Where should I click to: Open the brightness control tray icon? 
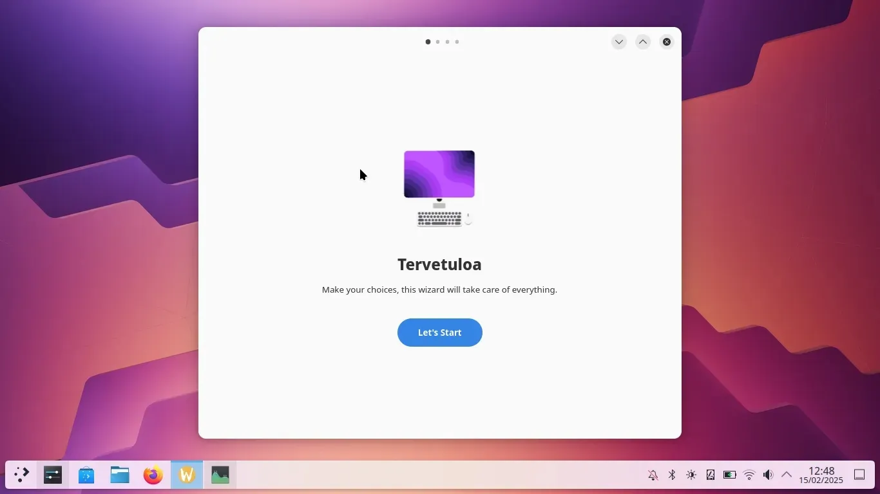point(691,475)
